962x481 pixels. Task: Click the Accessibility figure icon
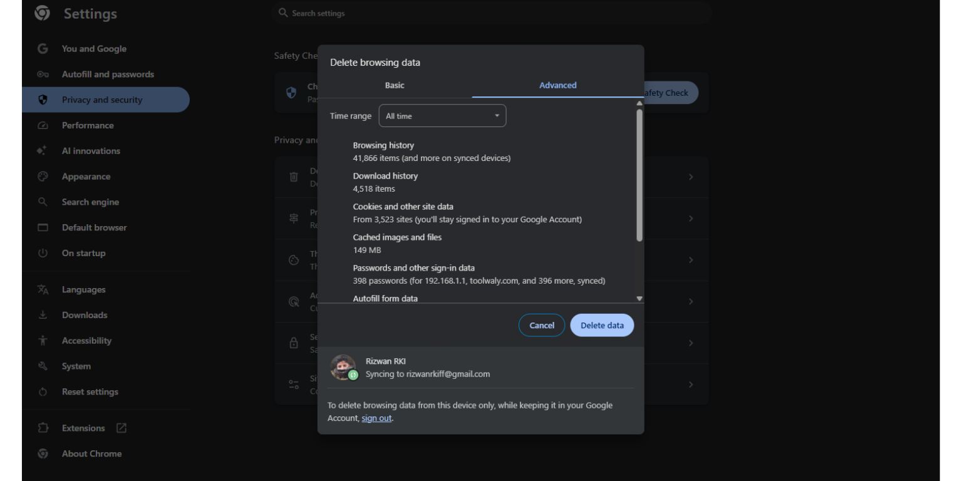tap(43, 341)
